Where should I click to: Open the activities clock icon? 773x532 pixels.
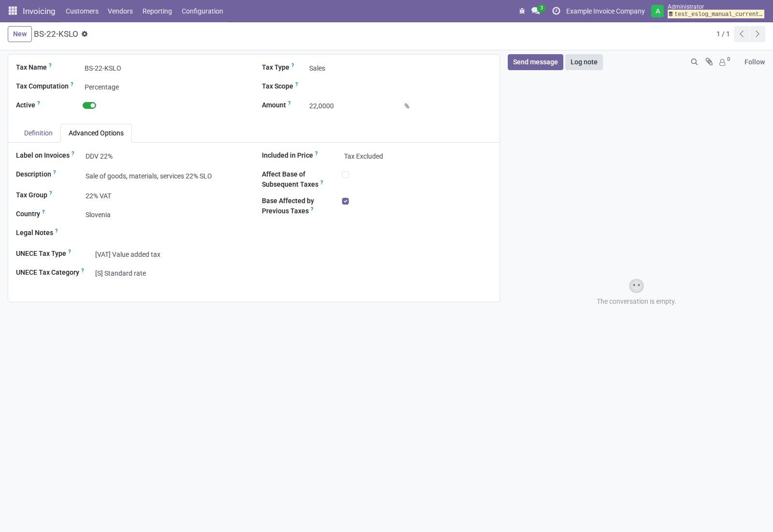click(556, 11)
